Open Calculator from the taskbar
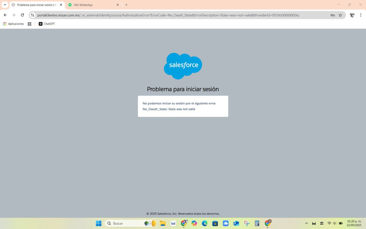Viewport: 366px width, 229px height. click(x=257, y=224)
